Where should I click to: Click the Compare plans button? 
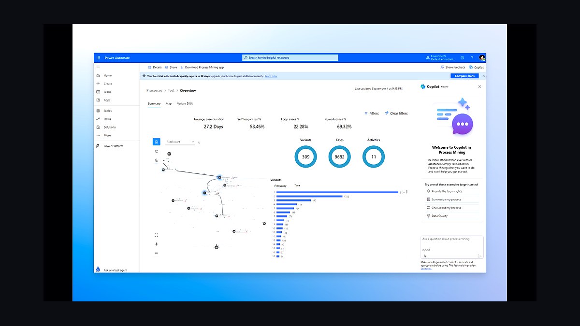pyautogui.click(x=465, y=76)
